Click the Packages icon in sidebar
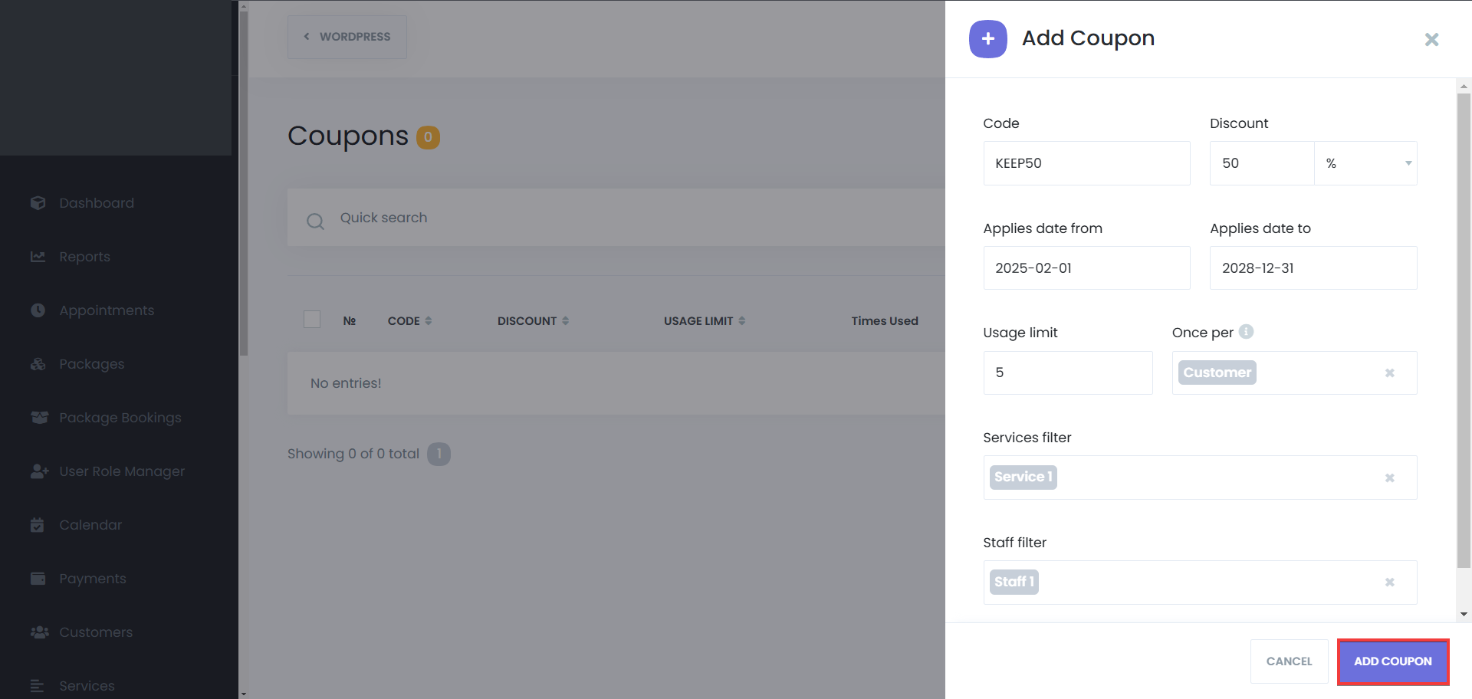The image size is (1472, 699). [x=38, y=364]
